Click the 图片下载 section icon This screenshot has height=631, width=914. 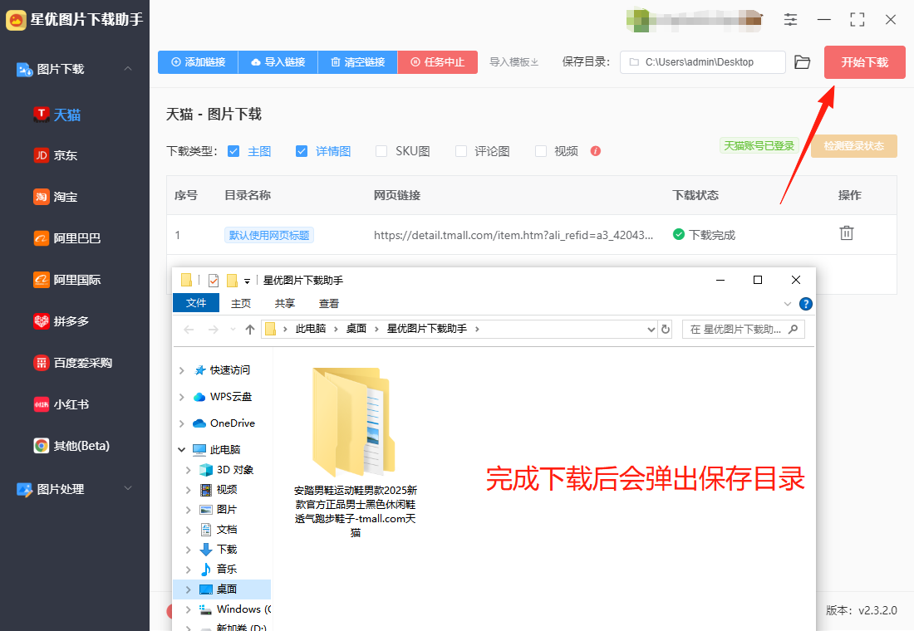click(24, 70)
